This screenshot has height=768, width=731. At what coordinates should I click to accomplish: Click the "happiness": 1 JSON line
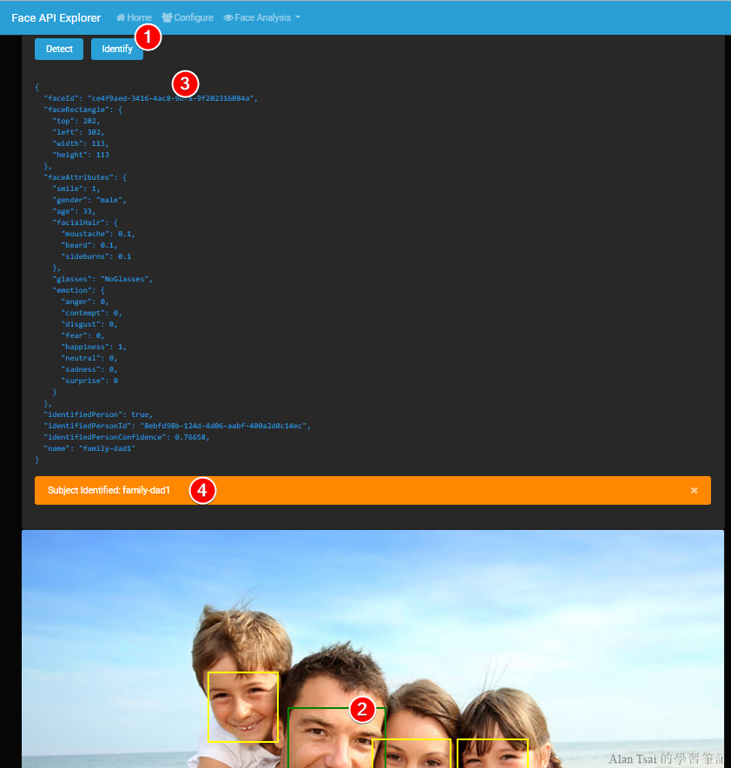94,347
